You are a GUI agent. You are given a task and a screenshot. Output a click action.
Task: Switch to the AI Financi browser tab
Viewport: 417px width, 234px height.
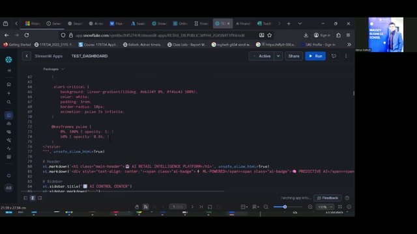243,23
